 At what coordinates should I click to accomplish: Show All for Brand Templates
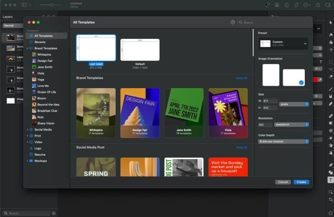pyautogui.click(x=242, y=78)
